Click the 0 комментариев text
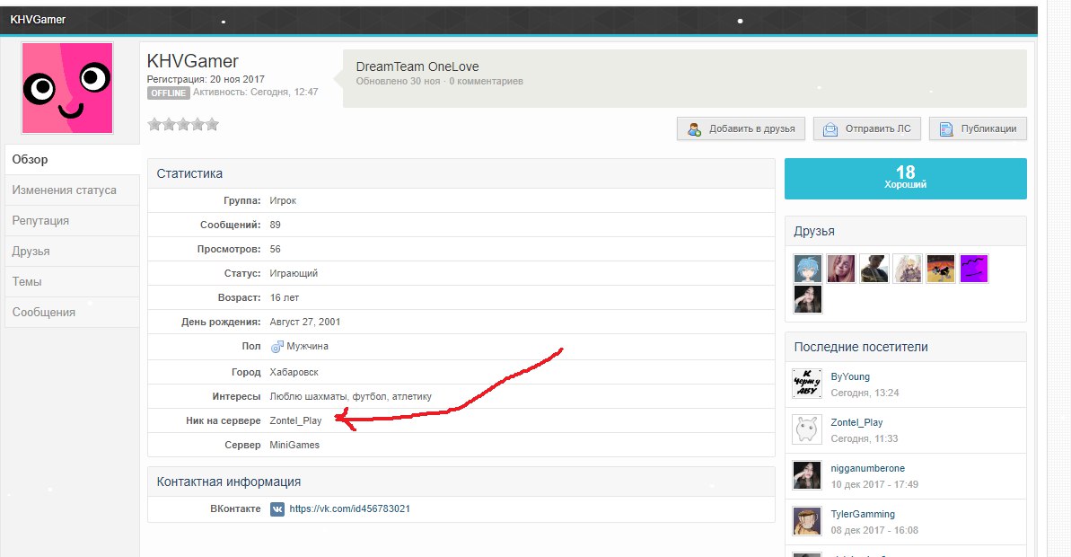 point(487,82)
